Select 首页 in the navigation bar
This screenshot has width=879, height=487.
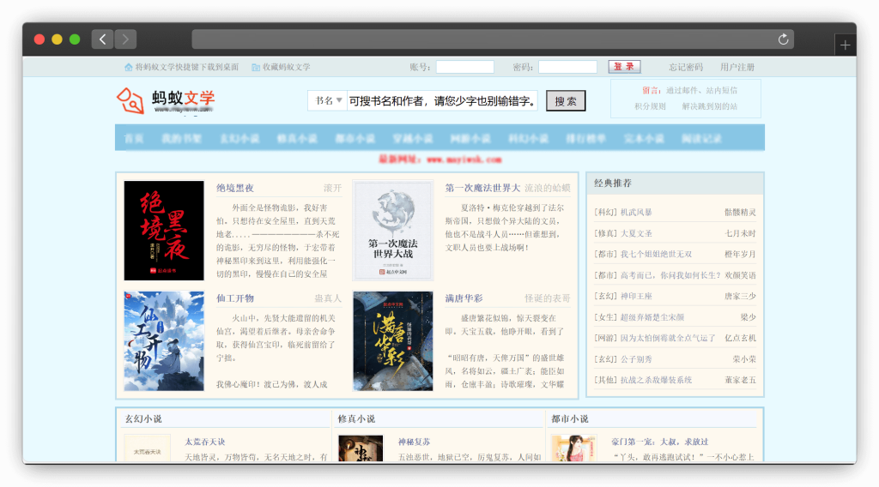133,138
